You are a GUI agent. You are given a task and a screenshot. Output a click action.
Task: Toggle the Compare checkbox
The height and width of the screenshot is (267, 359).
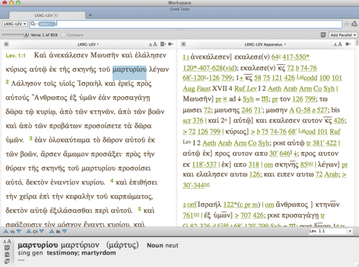63,35
